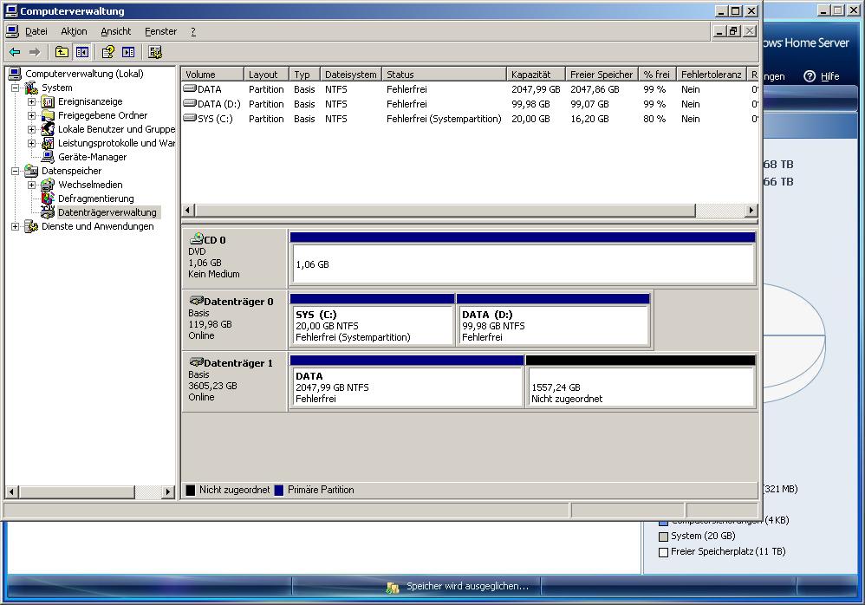The image size is (865, 605).
Task: Open the ? help menu
Action: coord(193,31)
